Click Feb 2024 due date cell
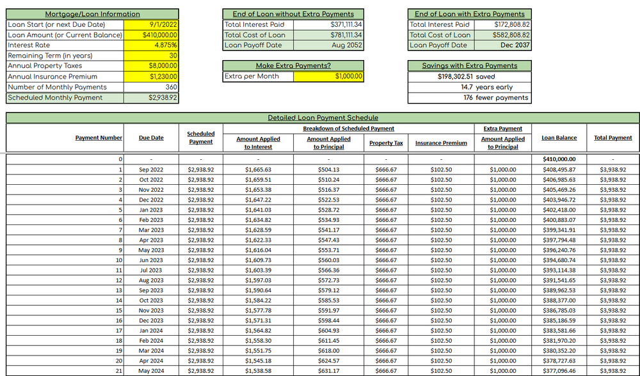Image resolution: width=640 pixels, height=376 pixels. coord(151,341)
